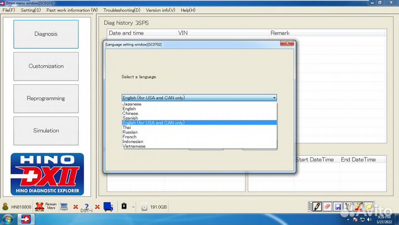The height and width of the screenshot is (225, 399).
Task: Collapse the language dropdown arrow
Action: [x=274, y=98]
